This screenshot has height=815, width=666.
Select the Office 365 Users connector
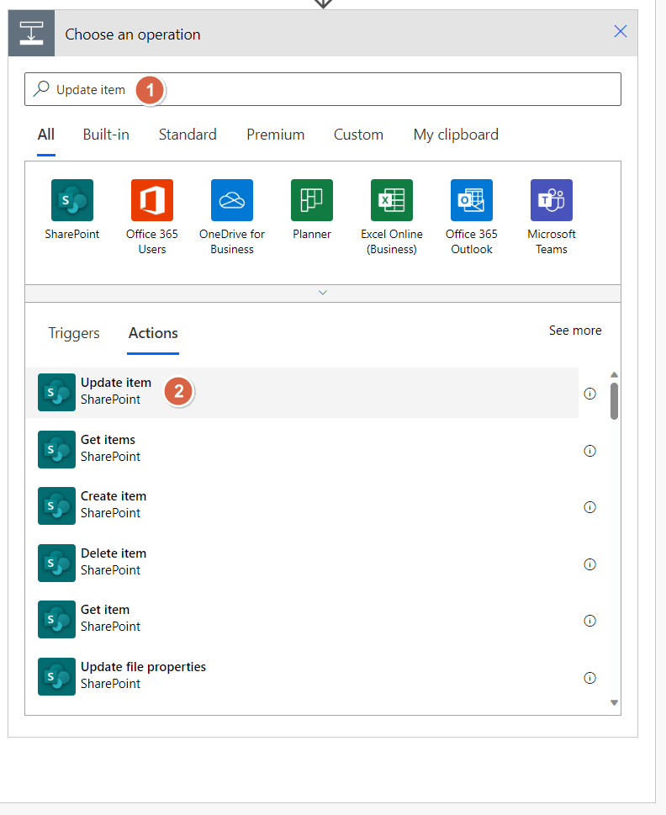coord(151,200)
